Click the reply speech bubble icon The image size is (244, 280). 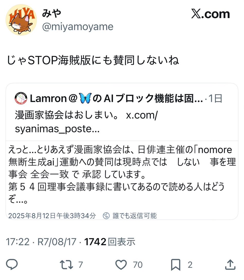coord(12,265)
